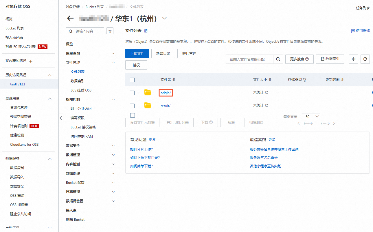
Task: Click copy icon next to 文件列表 heading
Action: pos(146,31)
